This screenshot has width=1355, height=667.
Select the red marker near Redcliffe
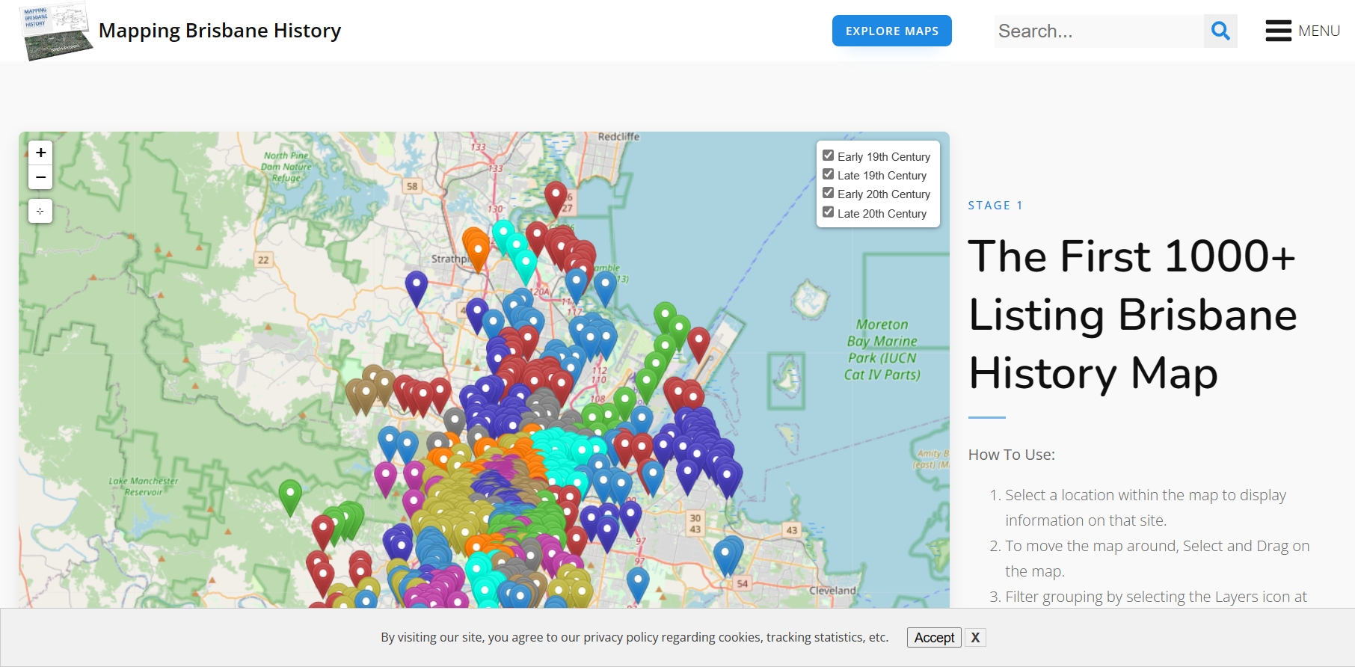coord(555,196)
